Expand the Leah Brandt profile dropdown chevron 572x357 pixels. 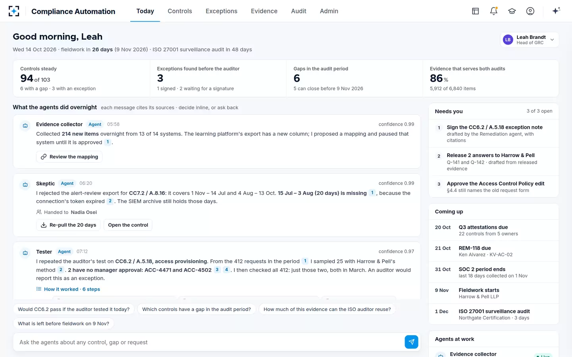pyautogui.click(x=552, y=40)
